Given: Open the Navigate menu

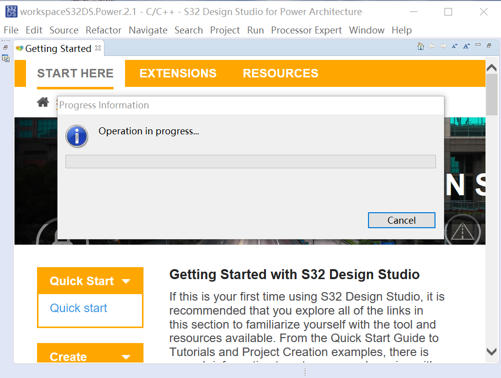Looking at the screenshot, I should [x=148, y=30].
